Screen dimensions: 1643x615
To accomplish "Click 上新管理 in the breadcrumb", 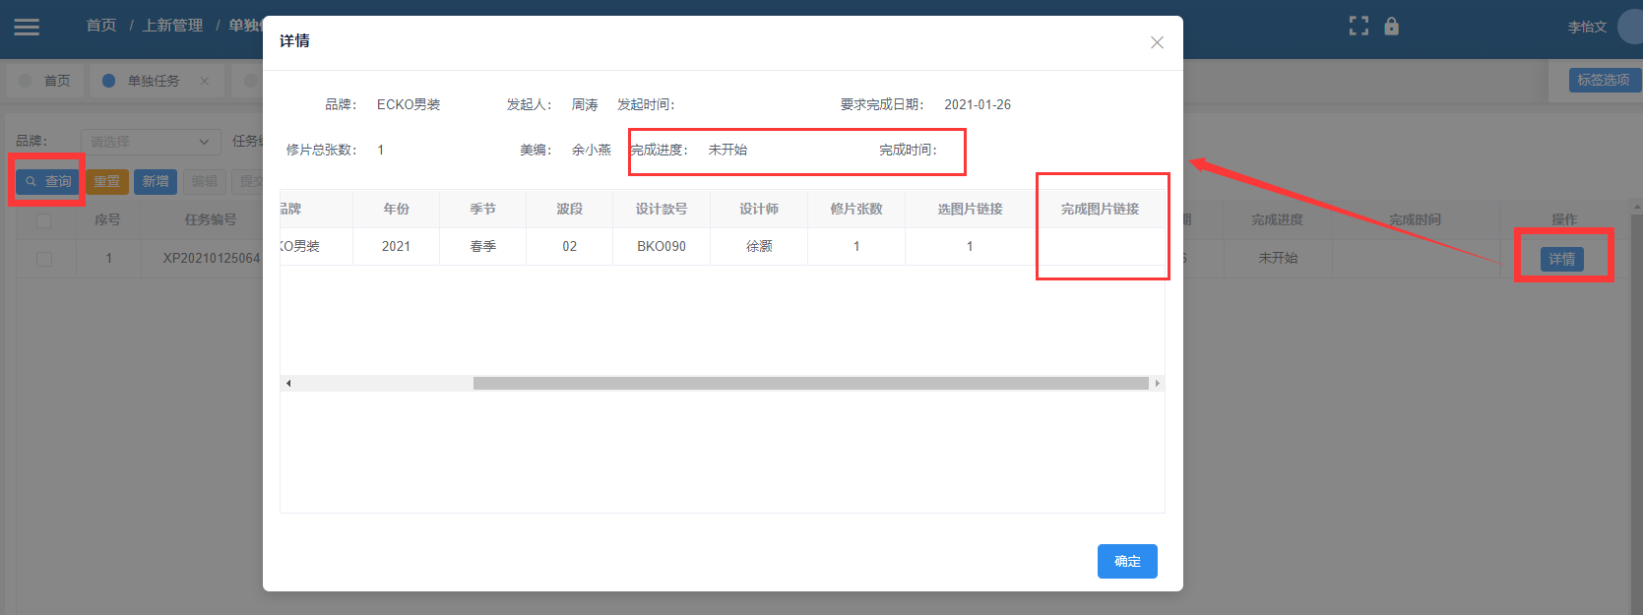I will (x=172, y=26).
